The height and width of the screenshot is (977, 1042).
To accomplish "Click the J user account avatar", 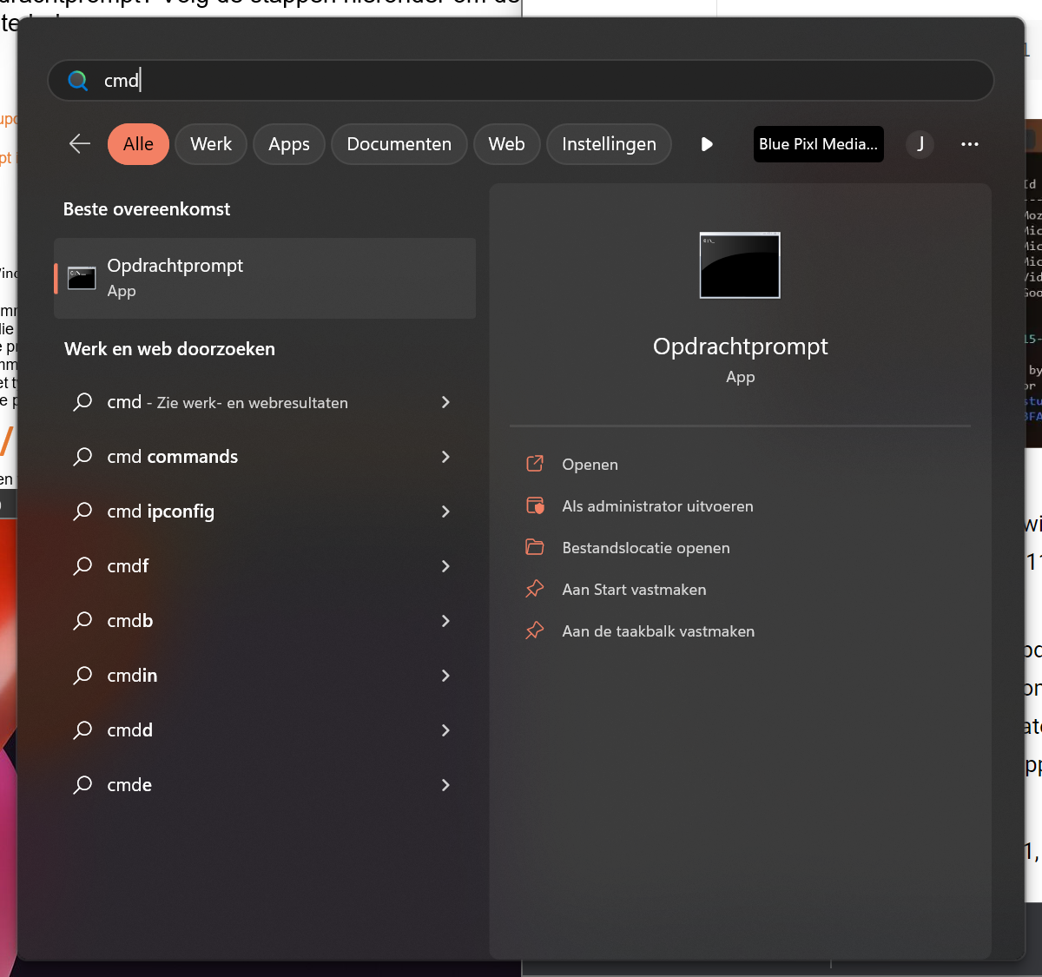I will tap(920, 144).
